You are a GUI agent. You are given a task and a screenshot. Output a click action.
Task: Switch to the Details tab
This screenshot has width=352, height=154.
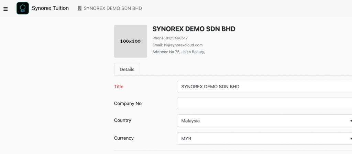point(127,69)
